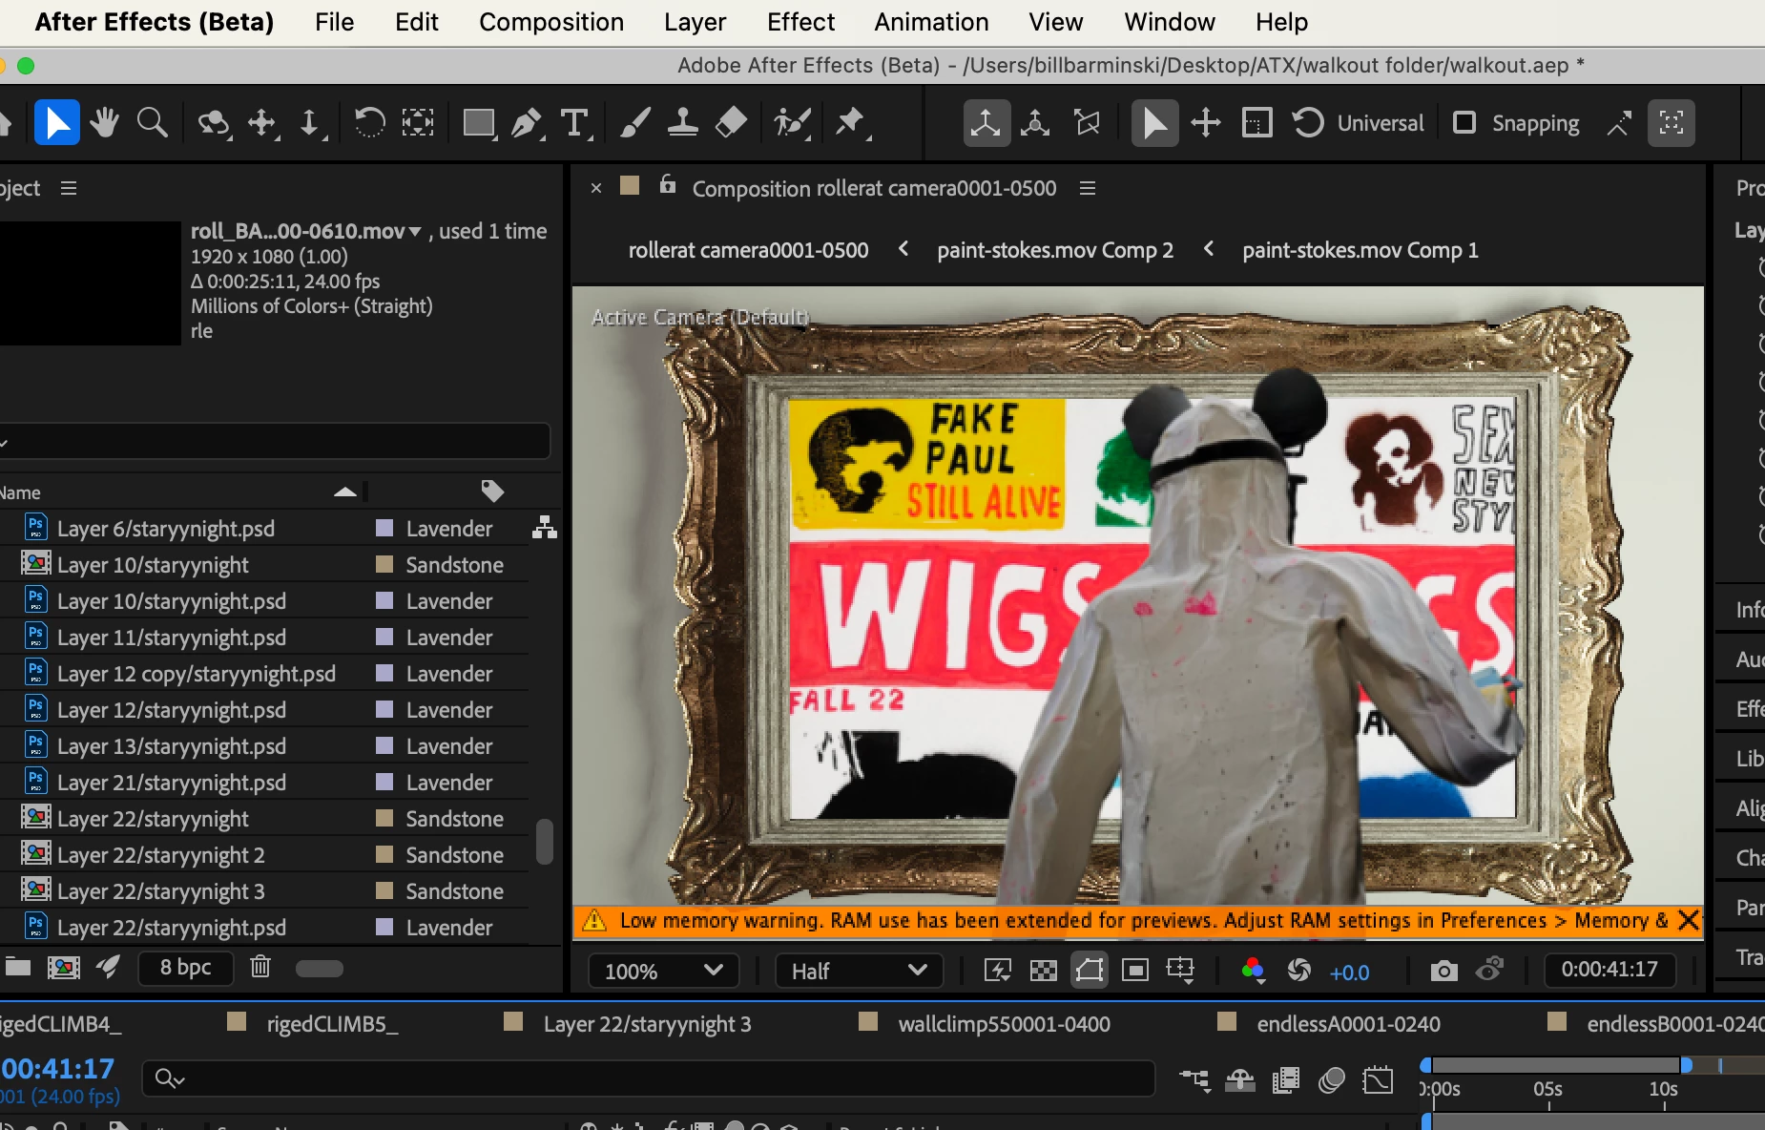The width and height of the screenshot is (1765, 1130).
Task: Select the Clone Stamp tool
Action: click(682, 123)
